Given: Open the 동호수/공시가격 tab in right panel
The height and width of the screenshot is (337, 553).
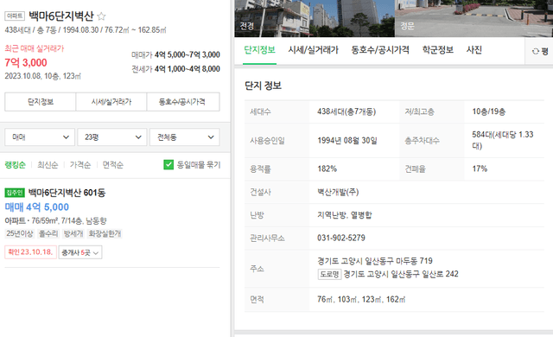Looking at the screenshot, I should [x=380, y=50].
